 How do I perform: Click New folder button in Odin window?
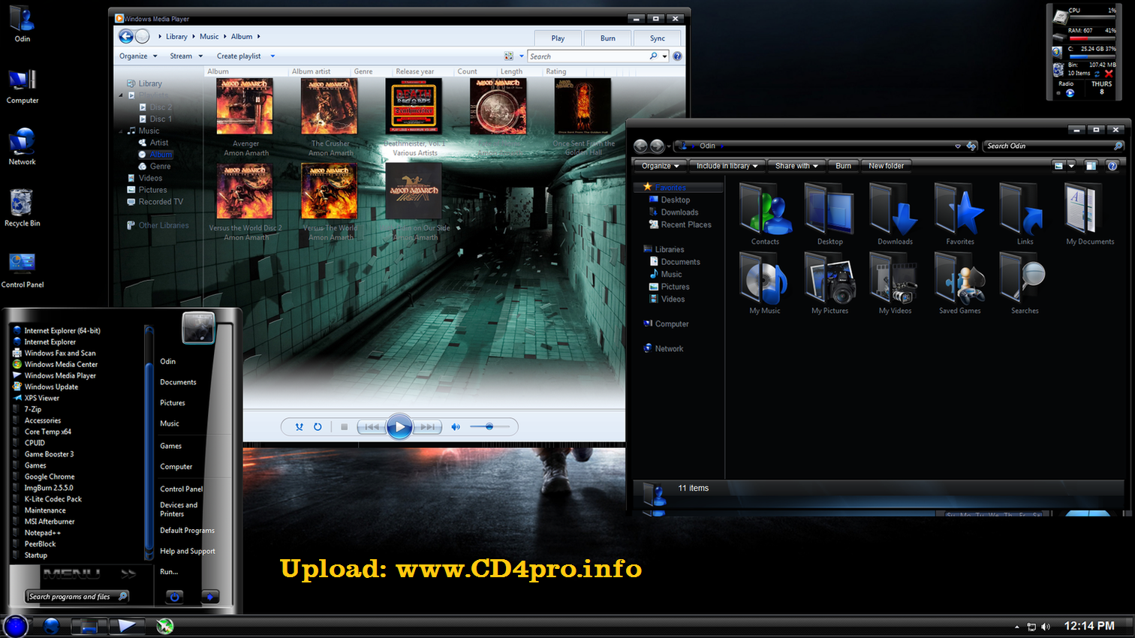click(x=886, y=166)
